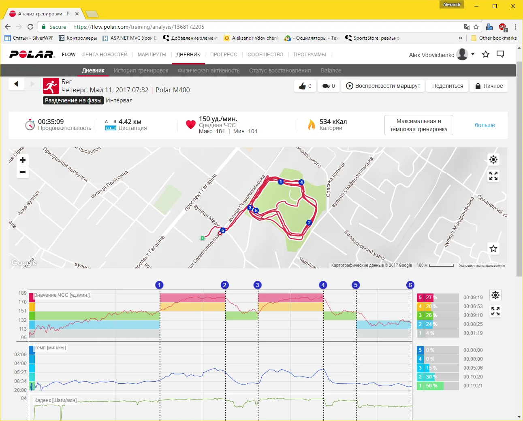The width and height of the screenshot is (523, 421).
Task: Bookmark this page with Chrome star
Action: click(476, 27)
